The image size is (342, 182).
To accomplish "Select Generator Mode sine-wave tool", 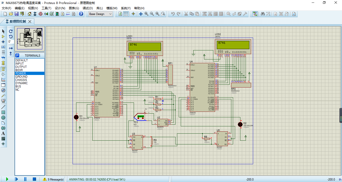I will point(3,90).
